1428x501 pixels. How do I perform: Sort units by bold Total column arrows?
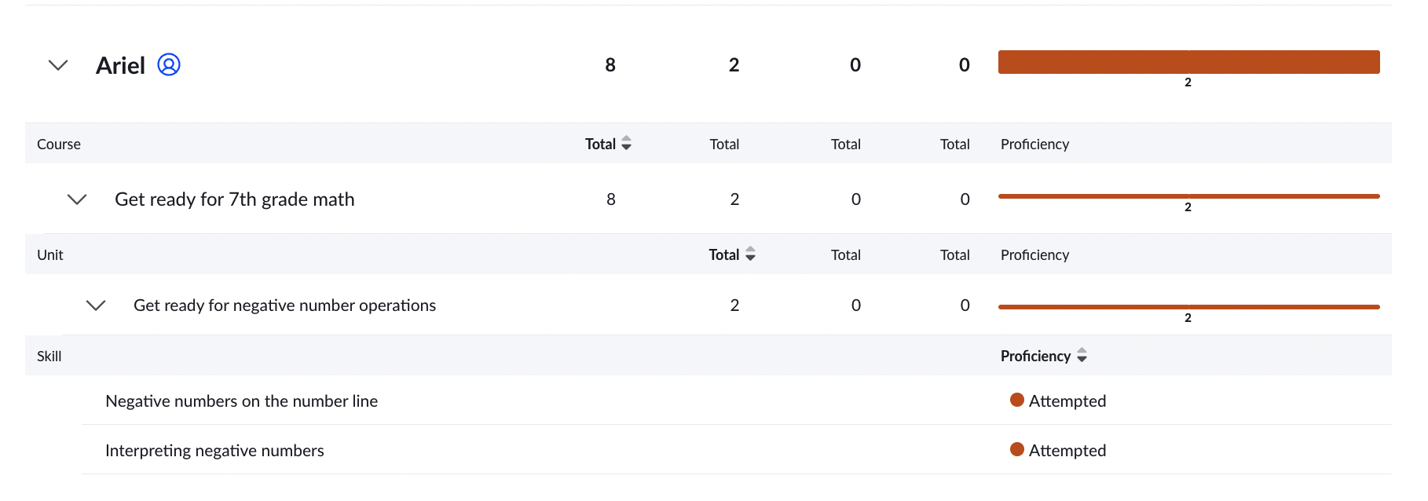(x=750, y=254)
